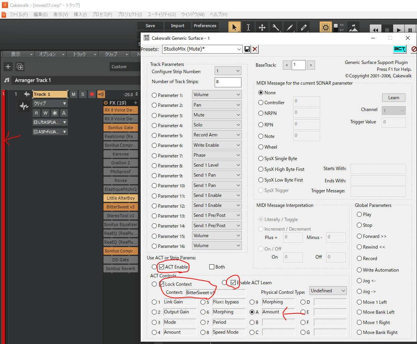This screenshot has width=417, height=344.
Task: Click the Import toolbar button
Action: click(x=178, y=26)
